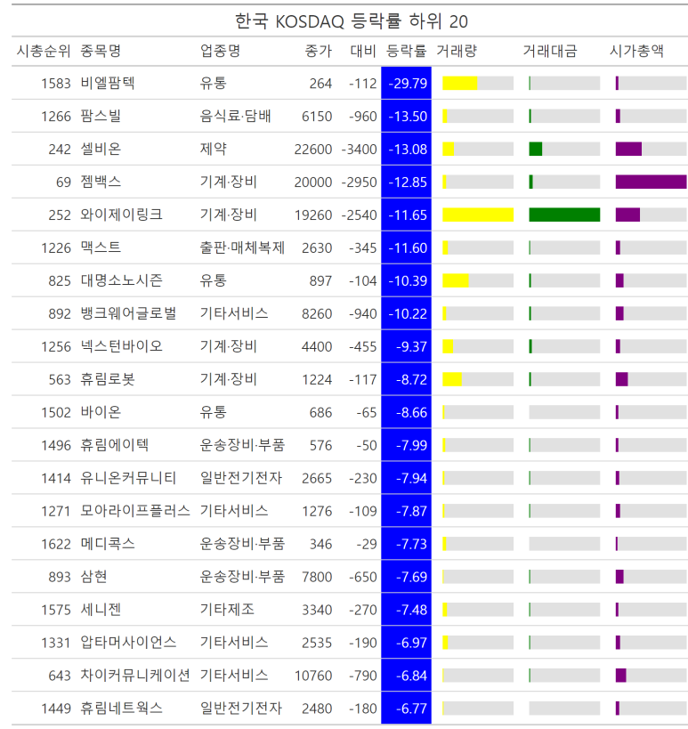Click the 거래대금 column header

(x=550, y=51)
